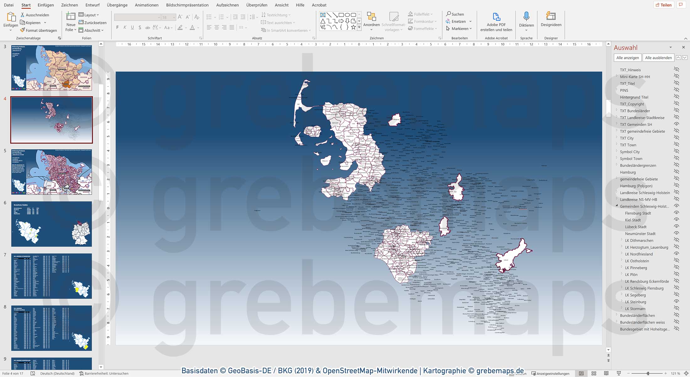Collapse Gemeinden Schleswig-Holstein group
690x377 pixels.
(617, 206)
